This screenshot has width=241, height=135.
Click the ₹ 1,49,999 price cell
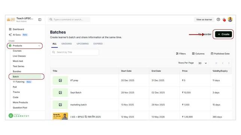click(187, 117)
